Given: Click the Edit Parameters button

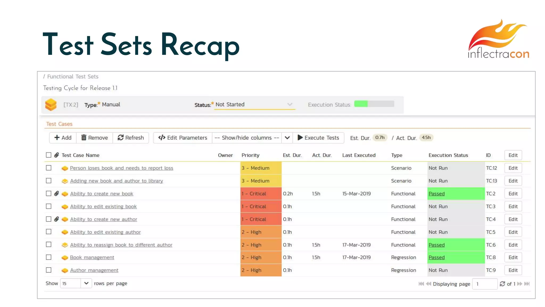Looking at the screenshot, I should point(183,138).
